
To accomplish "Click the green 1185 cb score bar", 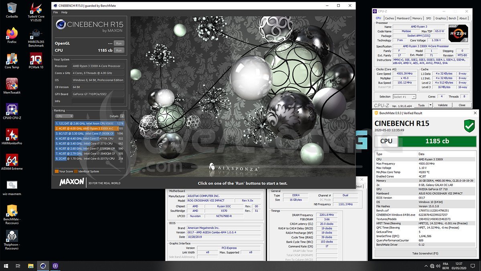I will coord(437,141).
